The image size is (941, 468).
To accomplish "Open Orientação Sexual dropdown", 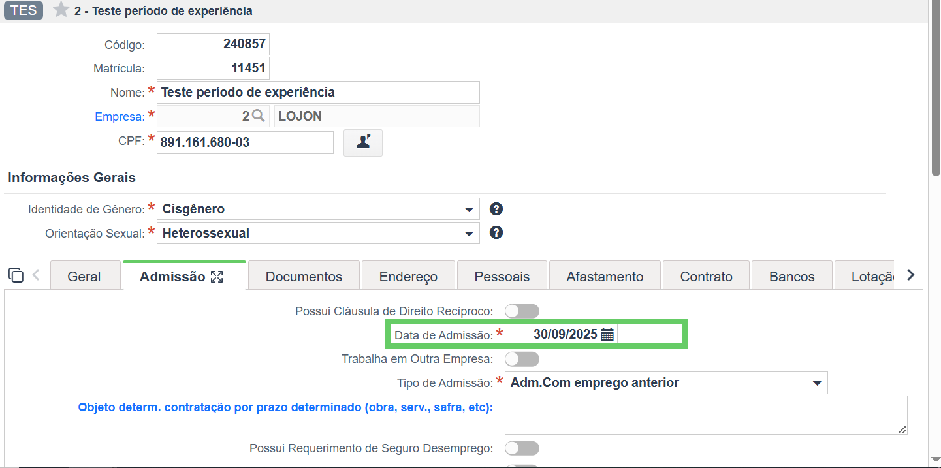I will (318, 233).
